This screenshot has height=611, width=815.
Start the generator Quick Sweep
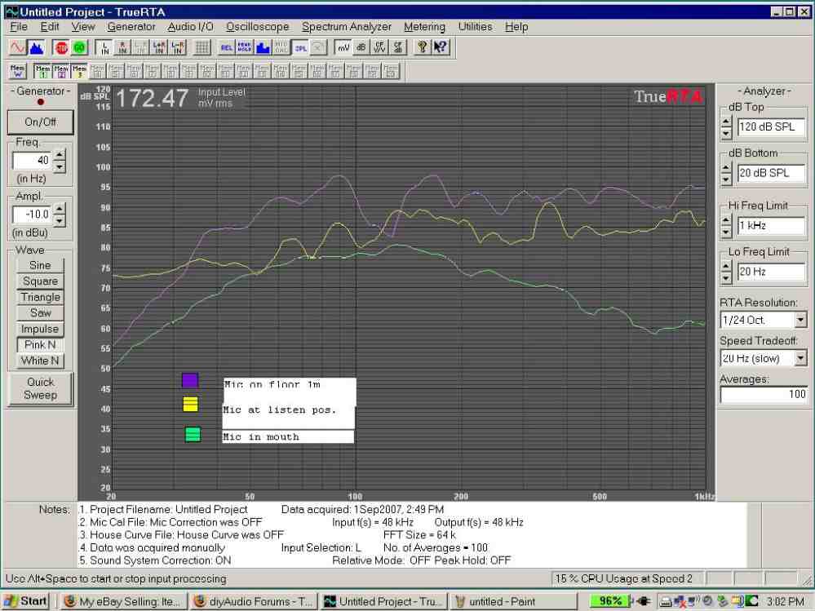pos(41,388)
